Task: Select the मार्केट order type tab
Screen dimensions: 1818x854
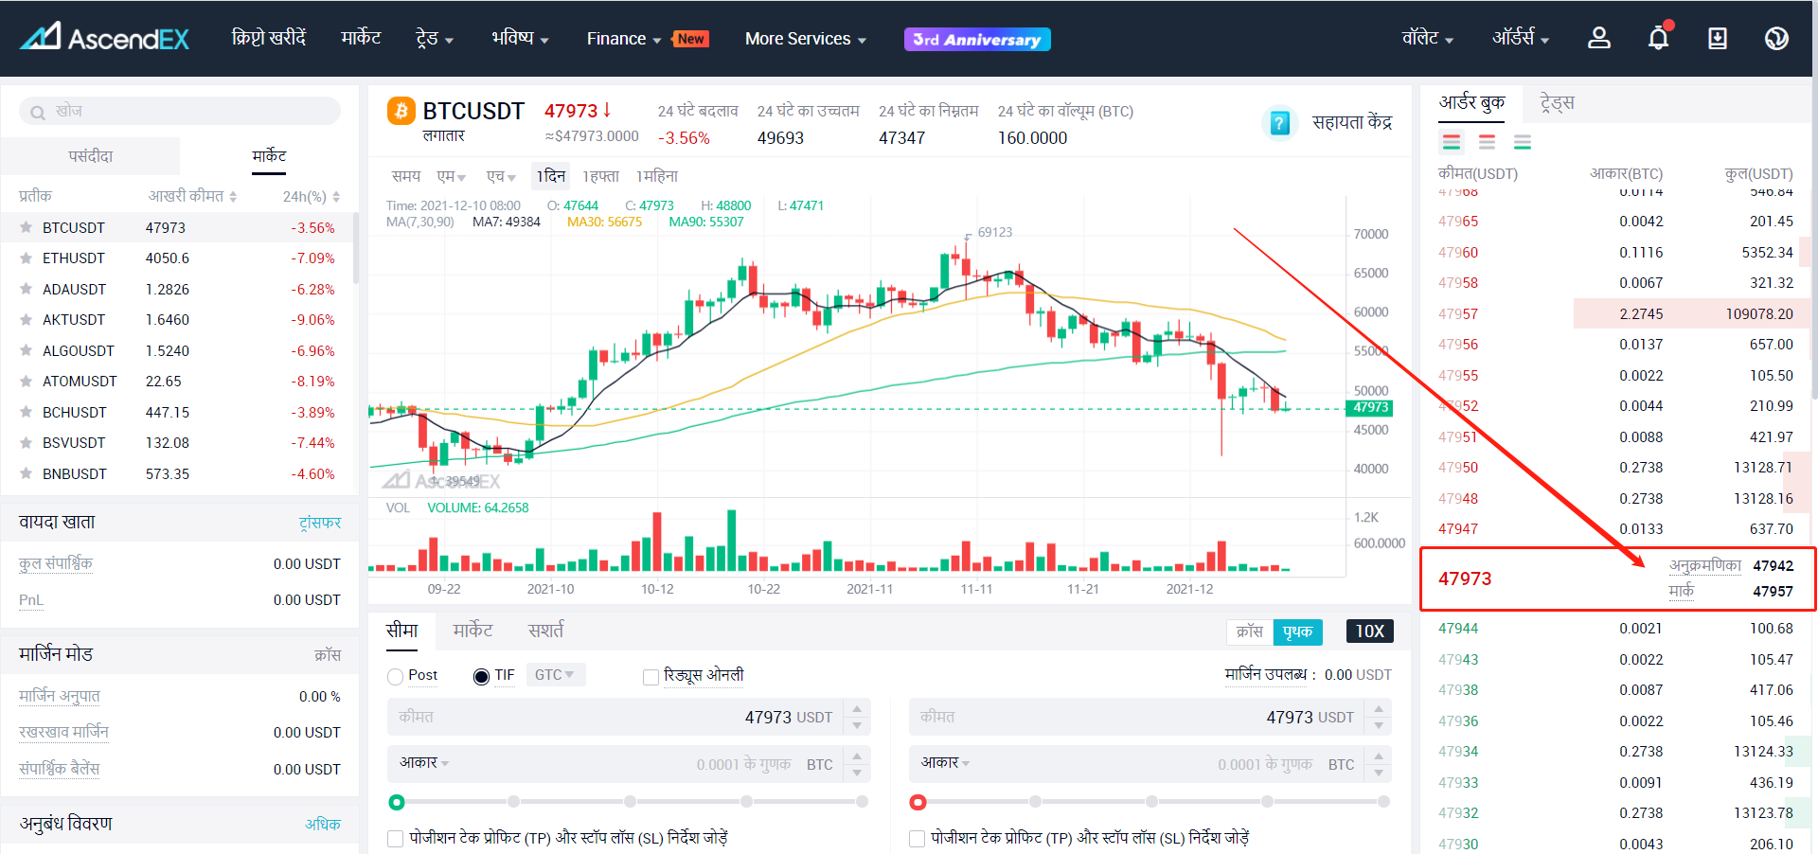Action: 472,631
